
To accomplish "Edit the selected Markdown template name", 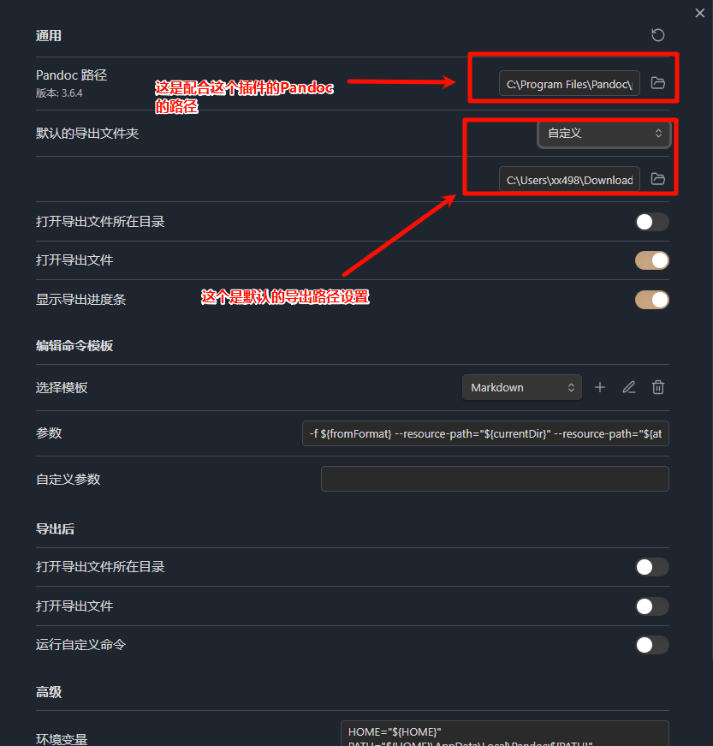I will (629, 387).
